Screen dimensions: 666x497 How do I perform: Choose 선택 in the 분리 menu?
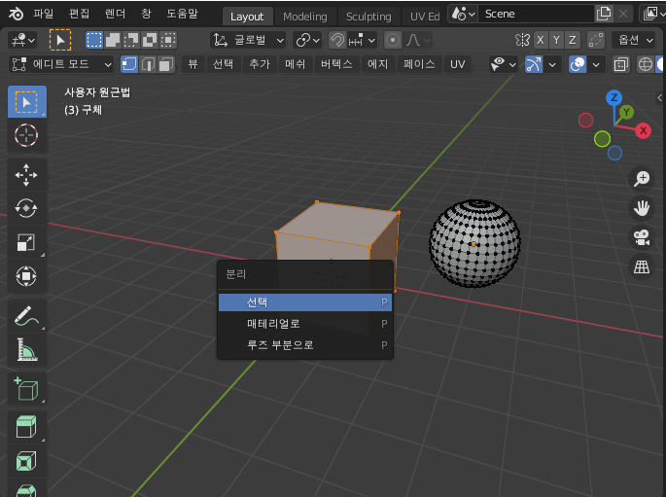pos(305,302)
